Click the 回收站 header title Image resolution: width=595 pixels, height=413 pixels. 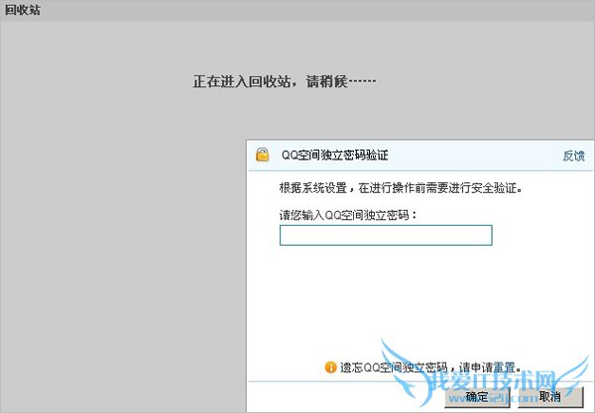23,10
